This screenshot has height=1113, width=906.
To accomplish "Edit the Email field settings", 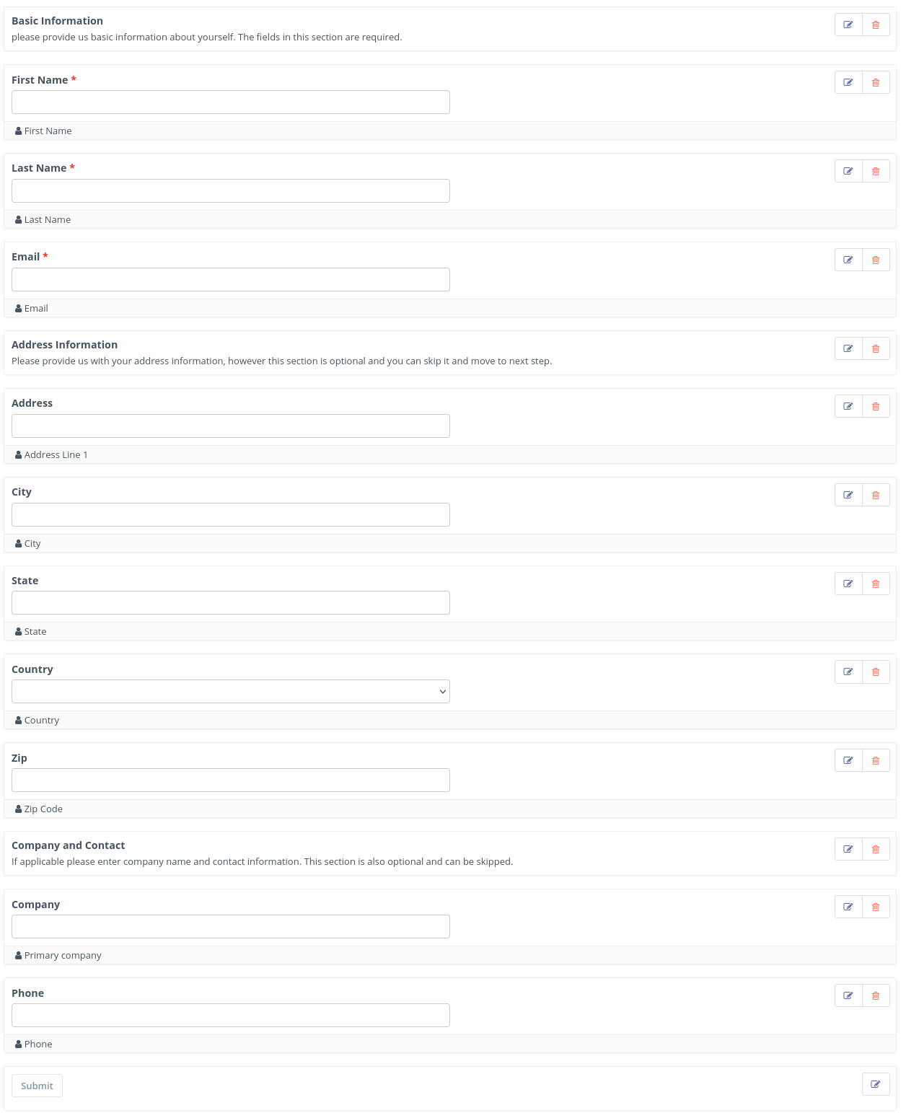I will [848, 260].
